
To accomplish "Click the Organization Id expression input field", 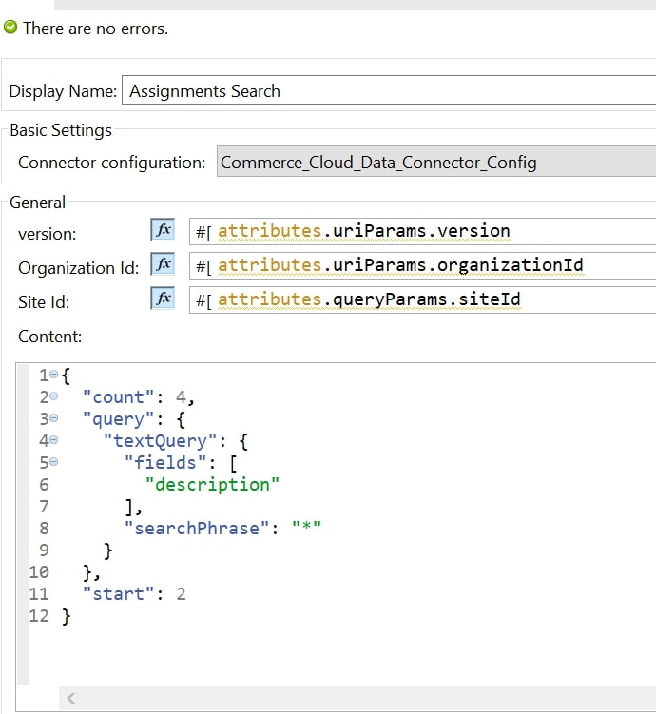I will click(x=422, y=265).
